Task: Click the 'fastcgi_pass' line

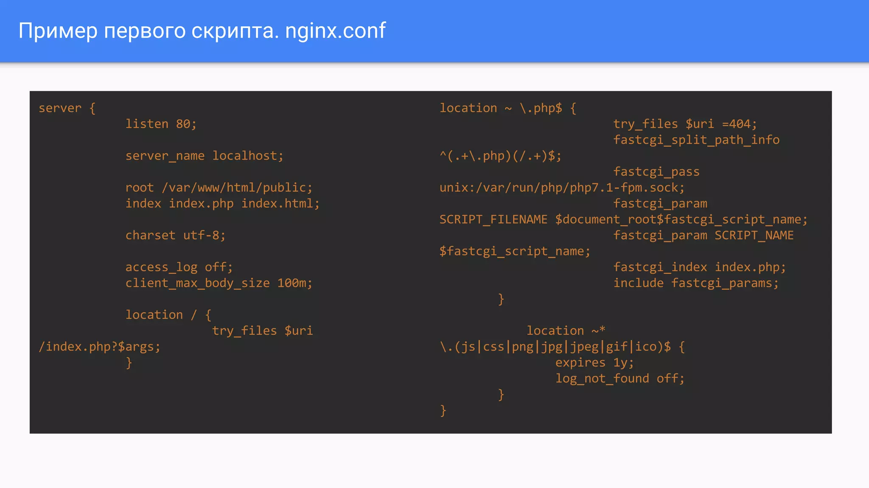Action: coord(656,172)
